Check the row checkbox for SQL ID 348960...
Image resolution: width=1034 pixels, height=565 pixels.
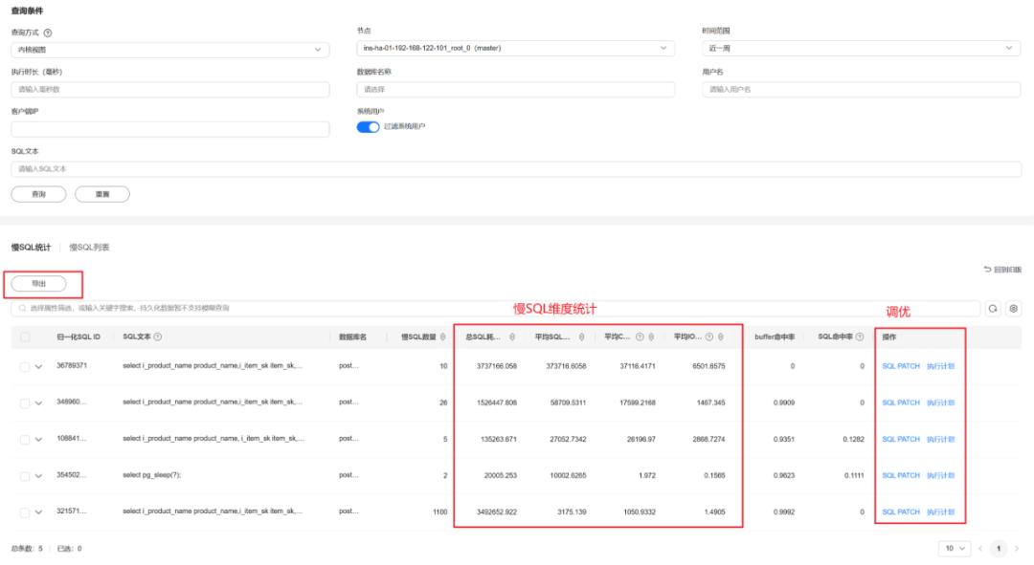24,403
